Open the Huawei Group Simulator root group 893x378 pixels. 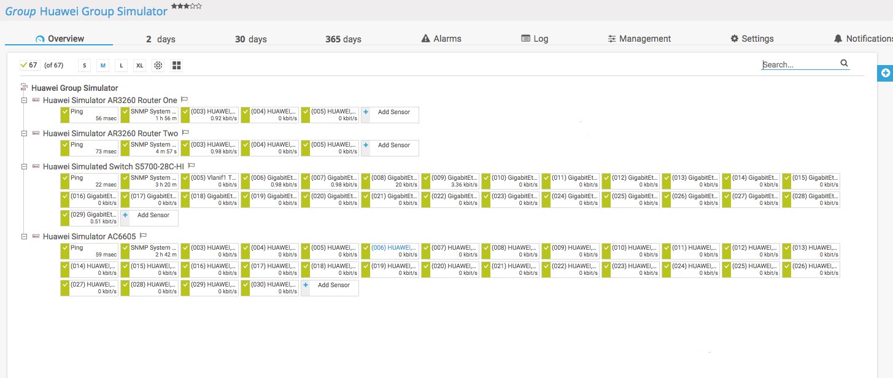[74, 88]
